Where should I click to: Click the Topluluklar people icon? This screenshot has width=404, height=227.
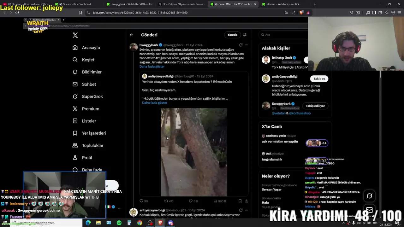[75, 145]
